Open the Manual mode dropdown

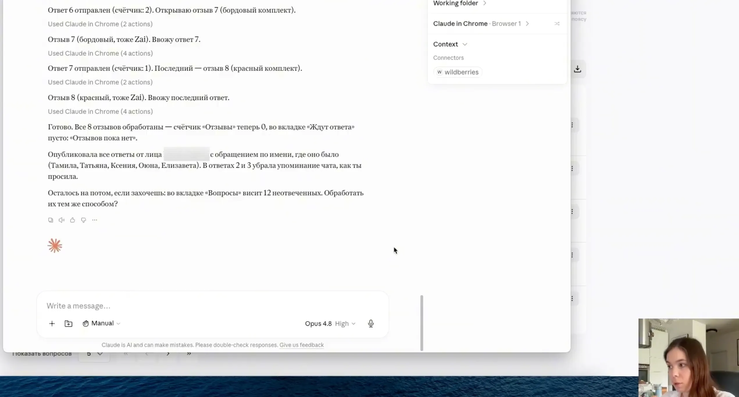[101, 323]
